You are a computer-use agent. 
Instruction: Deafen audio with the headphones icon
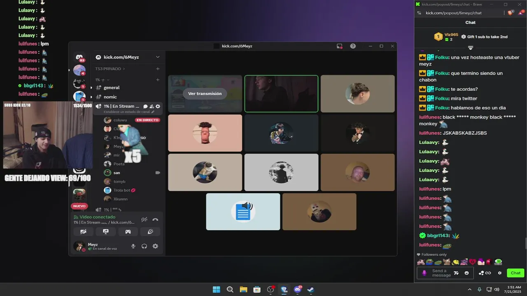pyautogui.click(x=144, y=246)
